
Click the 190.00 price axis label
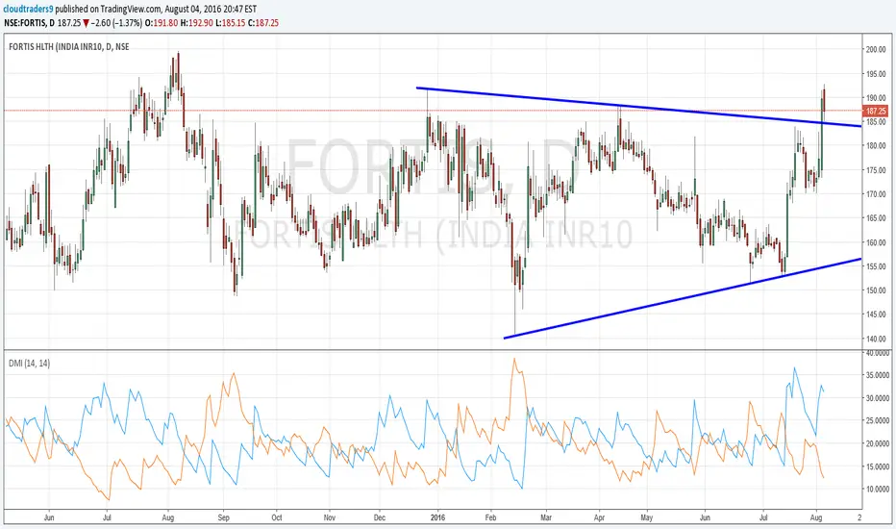pos(876,98)
